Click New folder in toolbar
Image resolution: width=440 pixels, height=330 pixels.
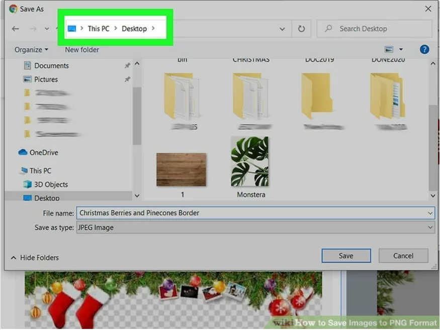coord(82,50)
